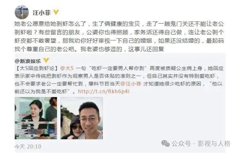Screen dimensions: 238x153
Task: Click the first line of the main post text
Action: pyautogui.click(x=119, y=24)
